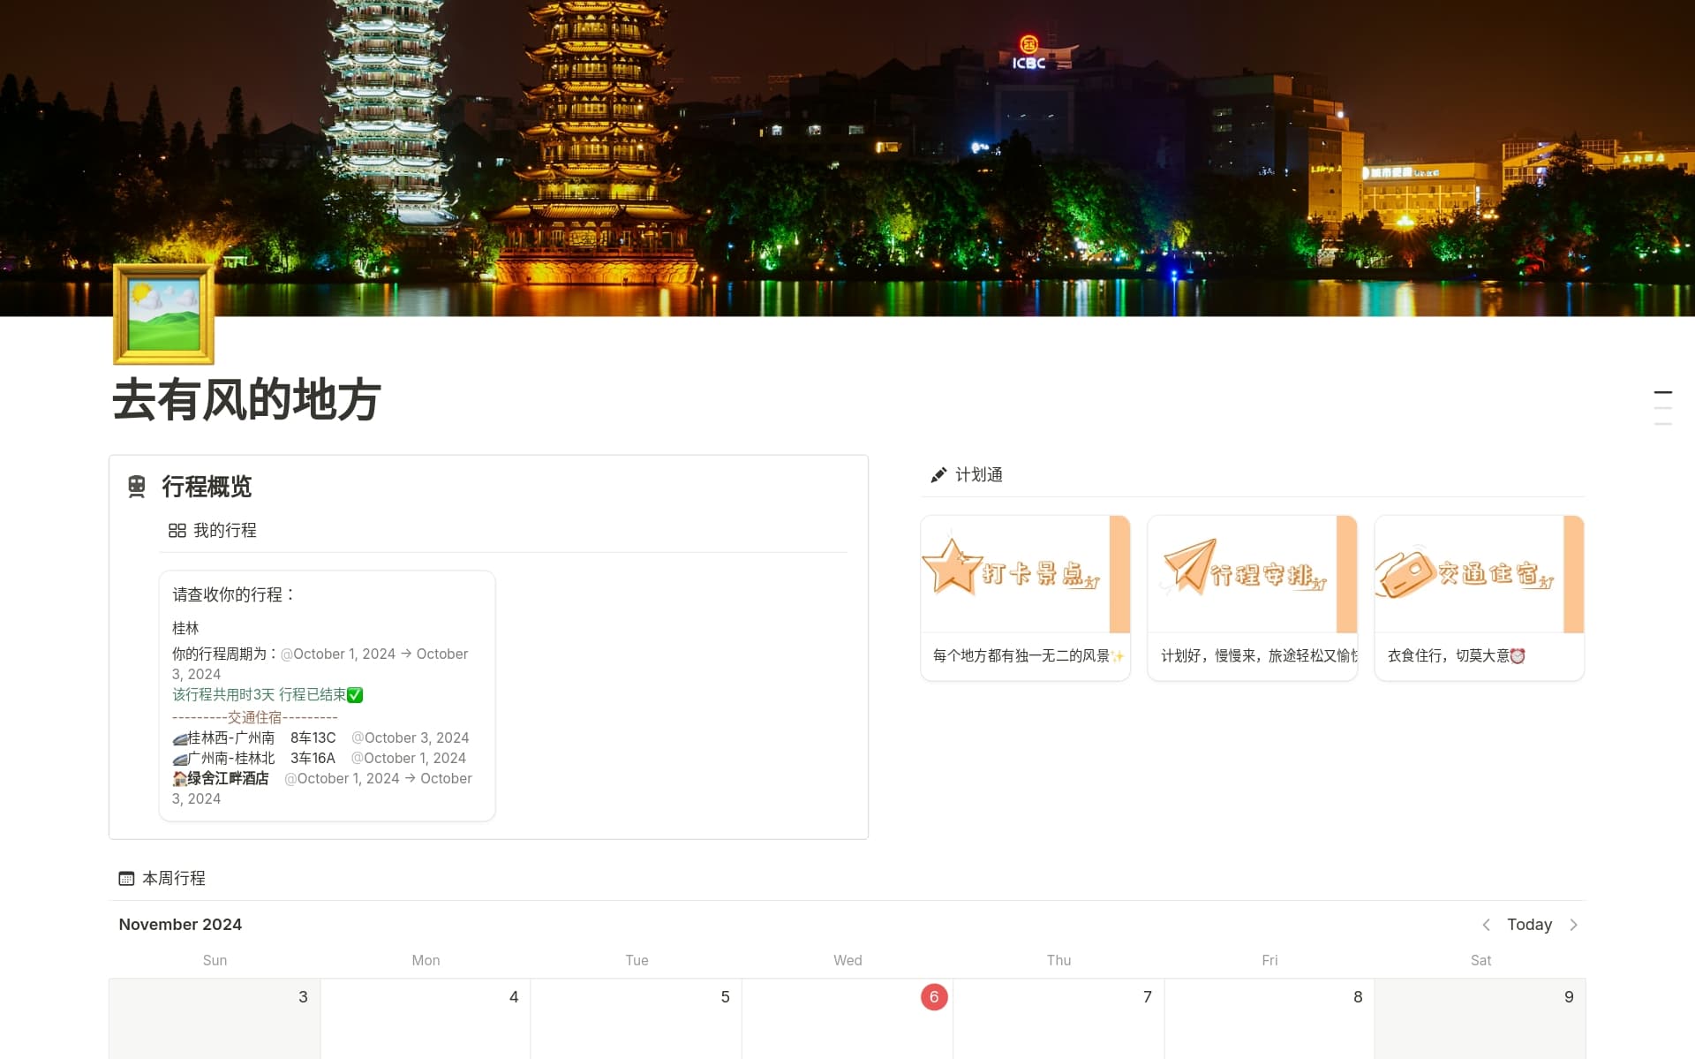Image resolution: width=1695 pixels, height=1059 pixels.
Task: Click the calendar icon beside 本周行程
Action: tap(126, 878)
